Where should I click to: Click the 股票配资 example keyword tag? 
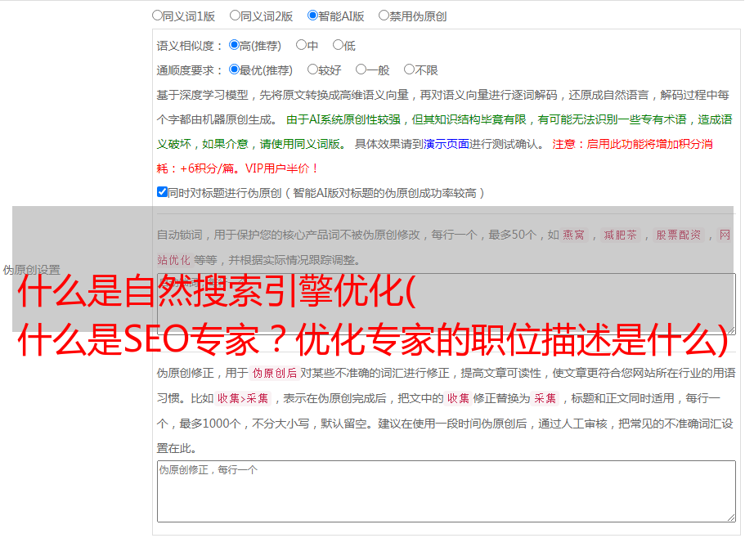(x=679, y=235)
